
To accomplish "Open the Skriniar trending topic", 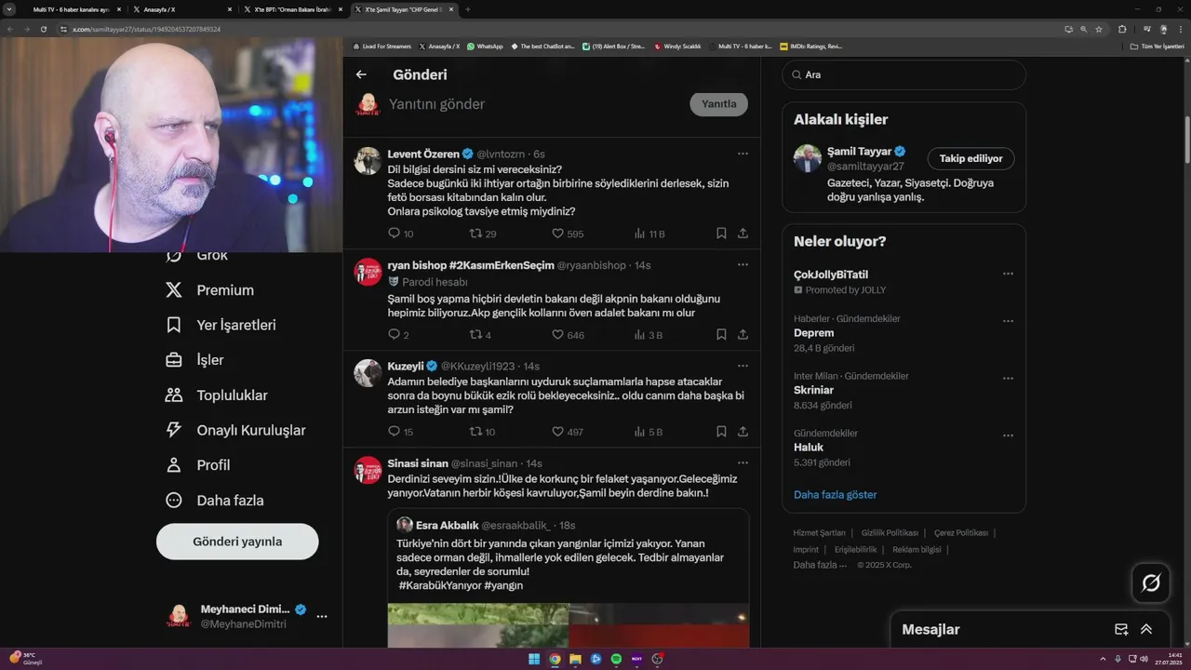I will [813, 390].
